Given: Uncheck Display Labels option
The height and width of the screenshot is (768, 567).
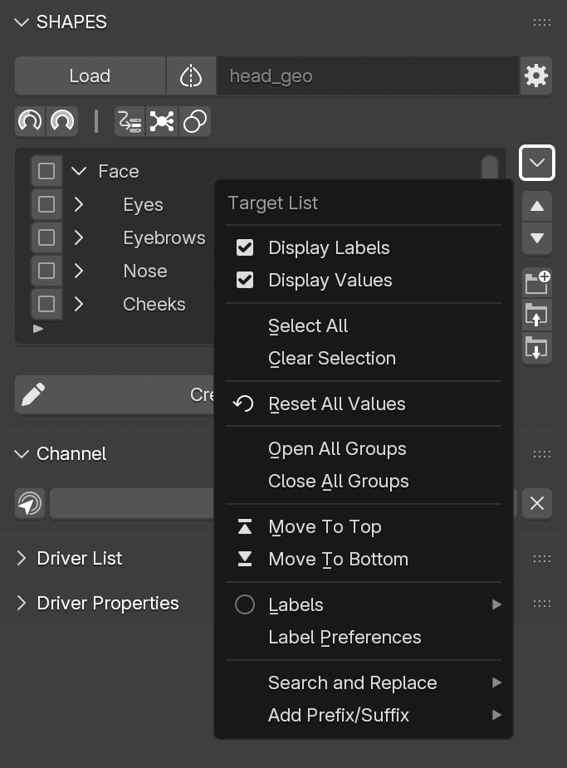Looking at the screenshot, I should [245, 248].
